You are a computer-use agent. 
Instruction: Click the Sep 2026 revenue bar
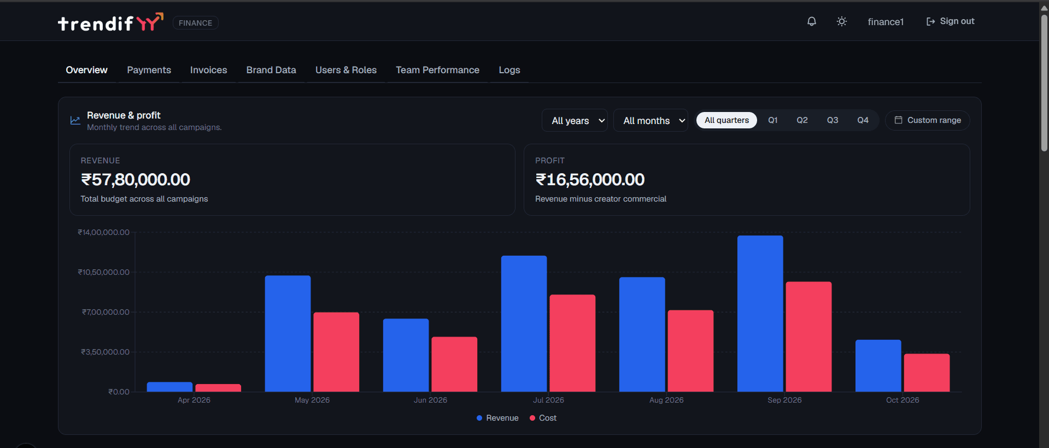tap(760, 314)
